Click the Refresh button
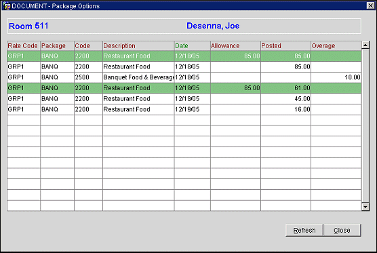The height and width of the screenshot is (253, 377). tap(304, 230)
